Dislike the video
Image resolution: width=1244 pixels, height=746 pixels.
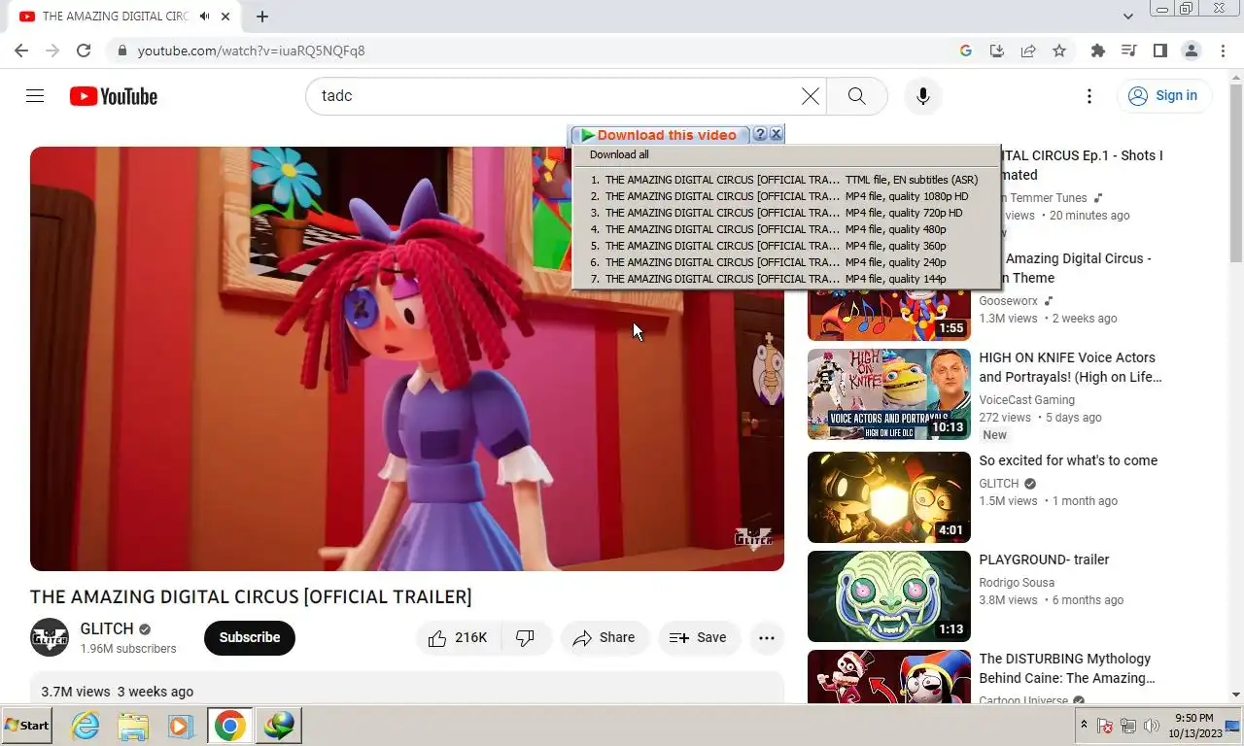(x=526, y=637)
